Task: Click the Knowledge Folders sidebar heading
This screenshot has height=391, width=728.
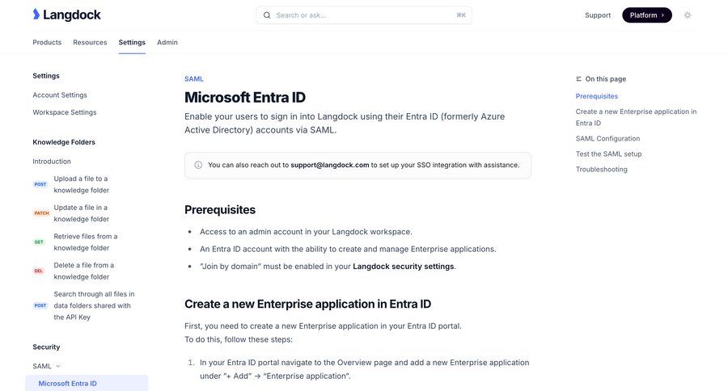Action: 64,142
